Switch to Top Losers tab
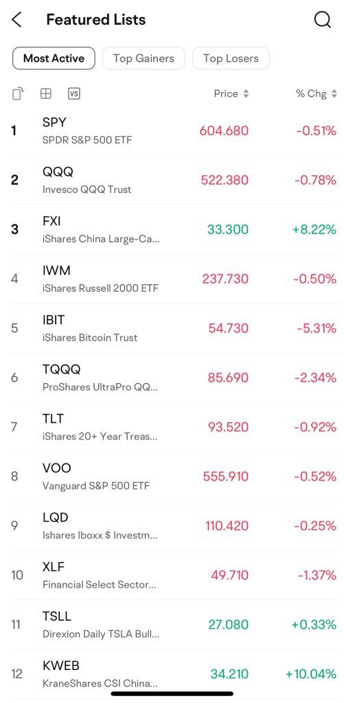This screenshot has height=703, width=344. click(x=231, y=58)
